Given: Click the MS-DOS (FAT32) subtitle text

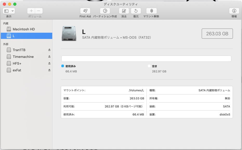Looking at the screenshot, I should [137, 37].
